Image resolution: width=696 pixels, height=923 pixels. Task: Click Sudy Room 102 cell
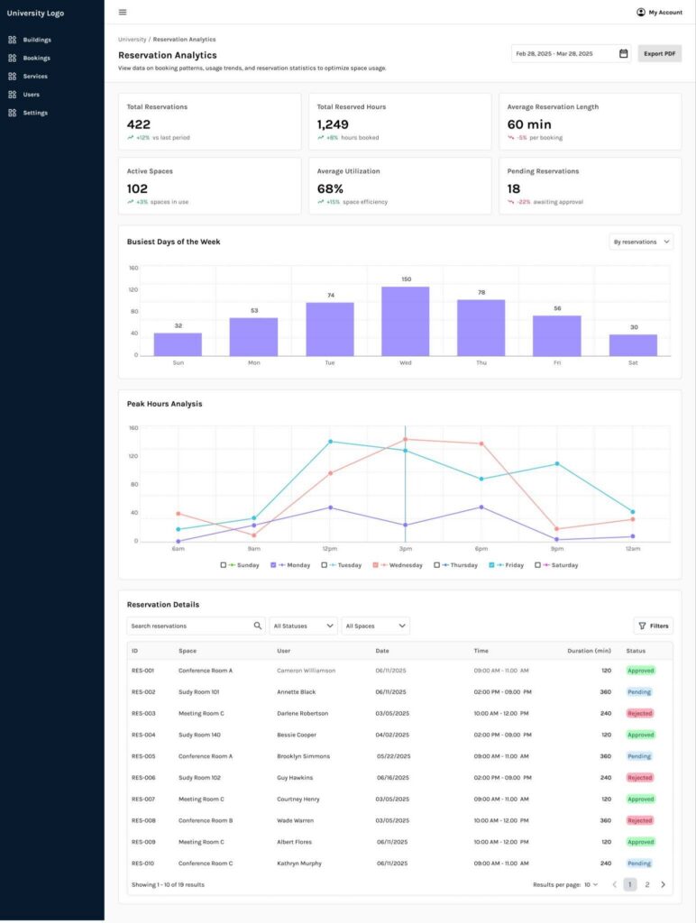click(199, 778)
